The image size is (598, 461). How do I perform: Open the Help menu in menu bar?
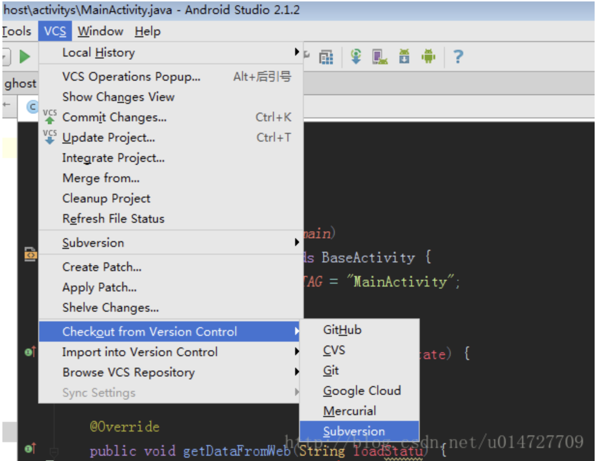click(x=148, y=31)
